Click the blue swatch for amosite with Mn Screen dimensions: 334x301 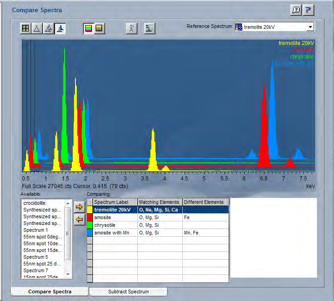(90, 233)
